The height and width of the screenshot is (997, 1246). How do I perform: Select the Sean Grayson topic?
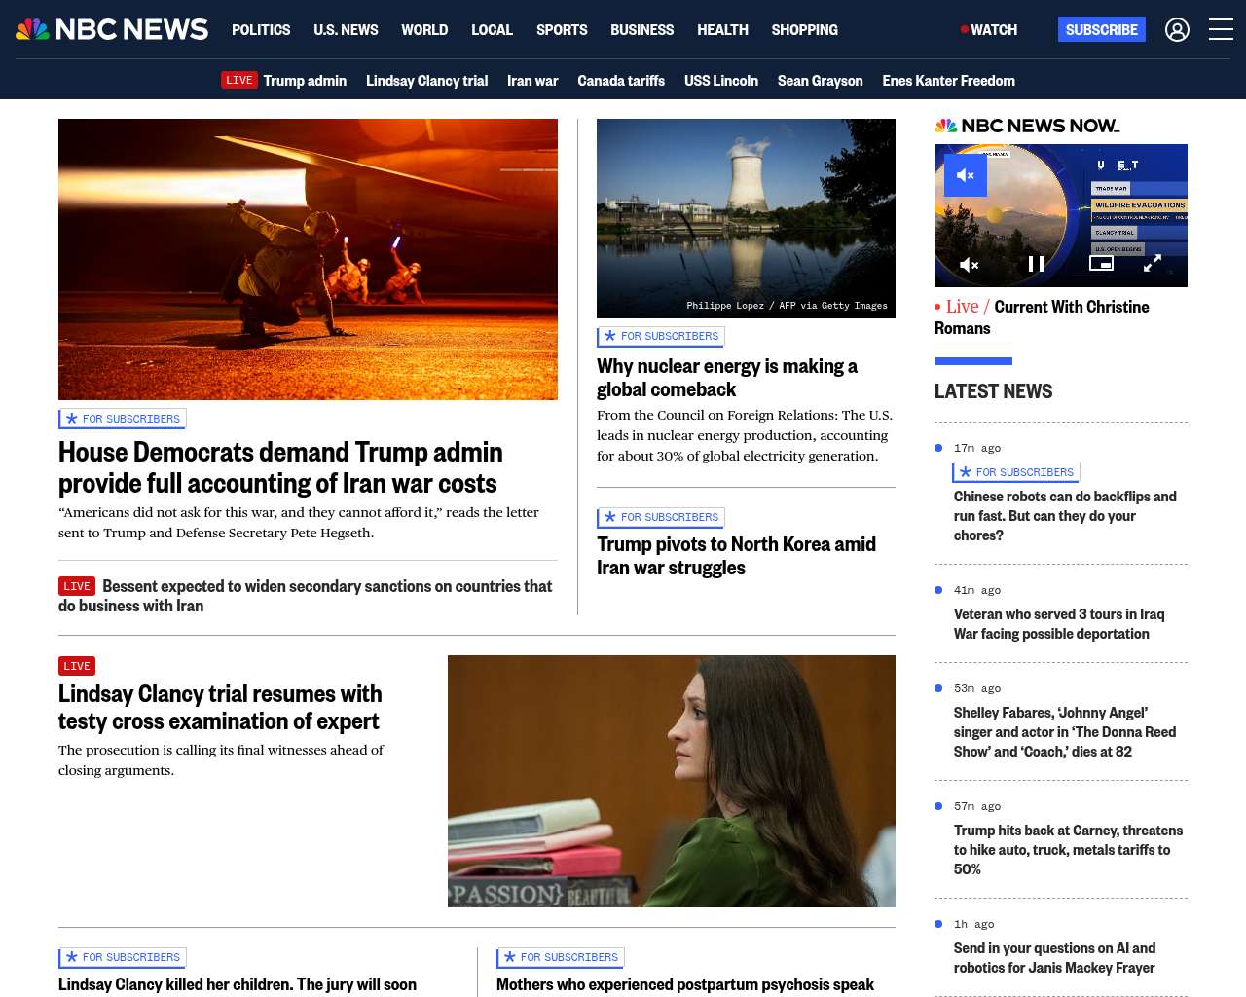[x=821, y=81]
